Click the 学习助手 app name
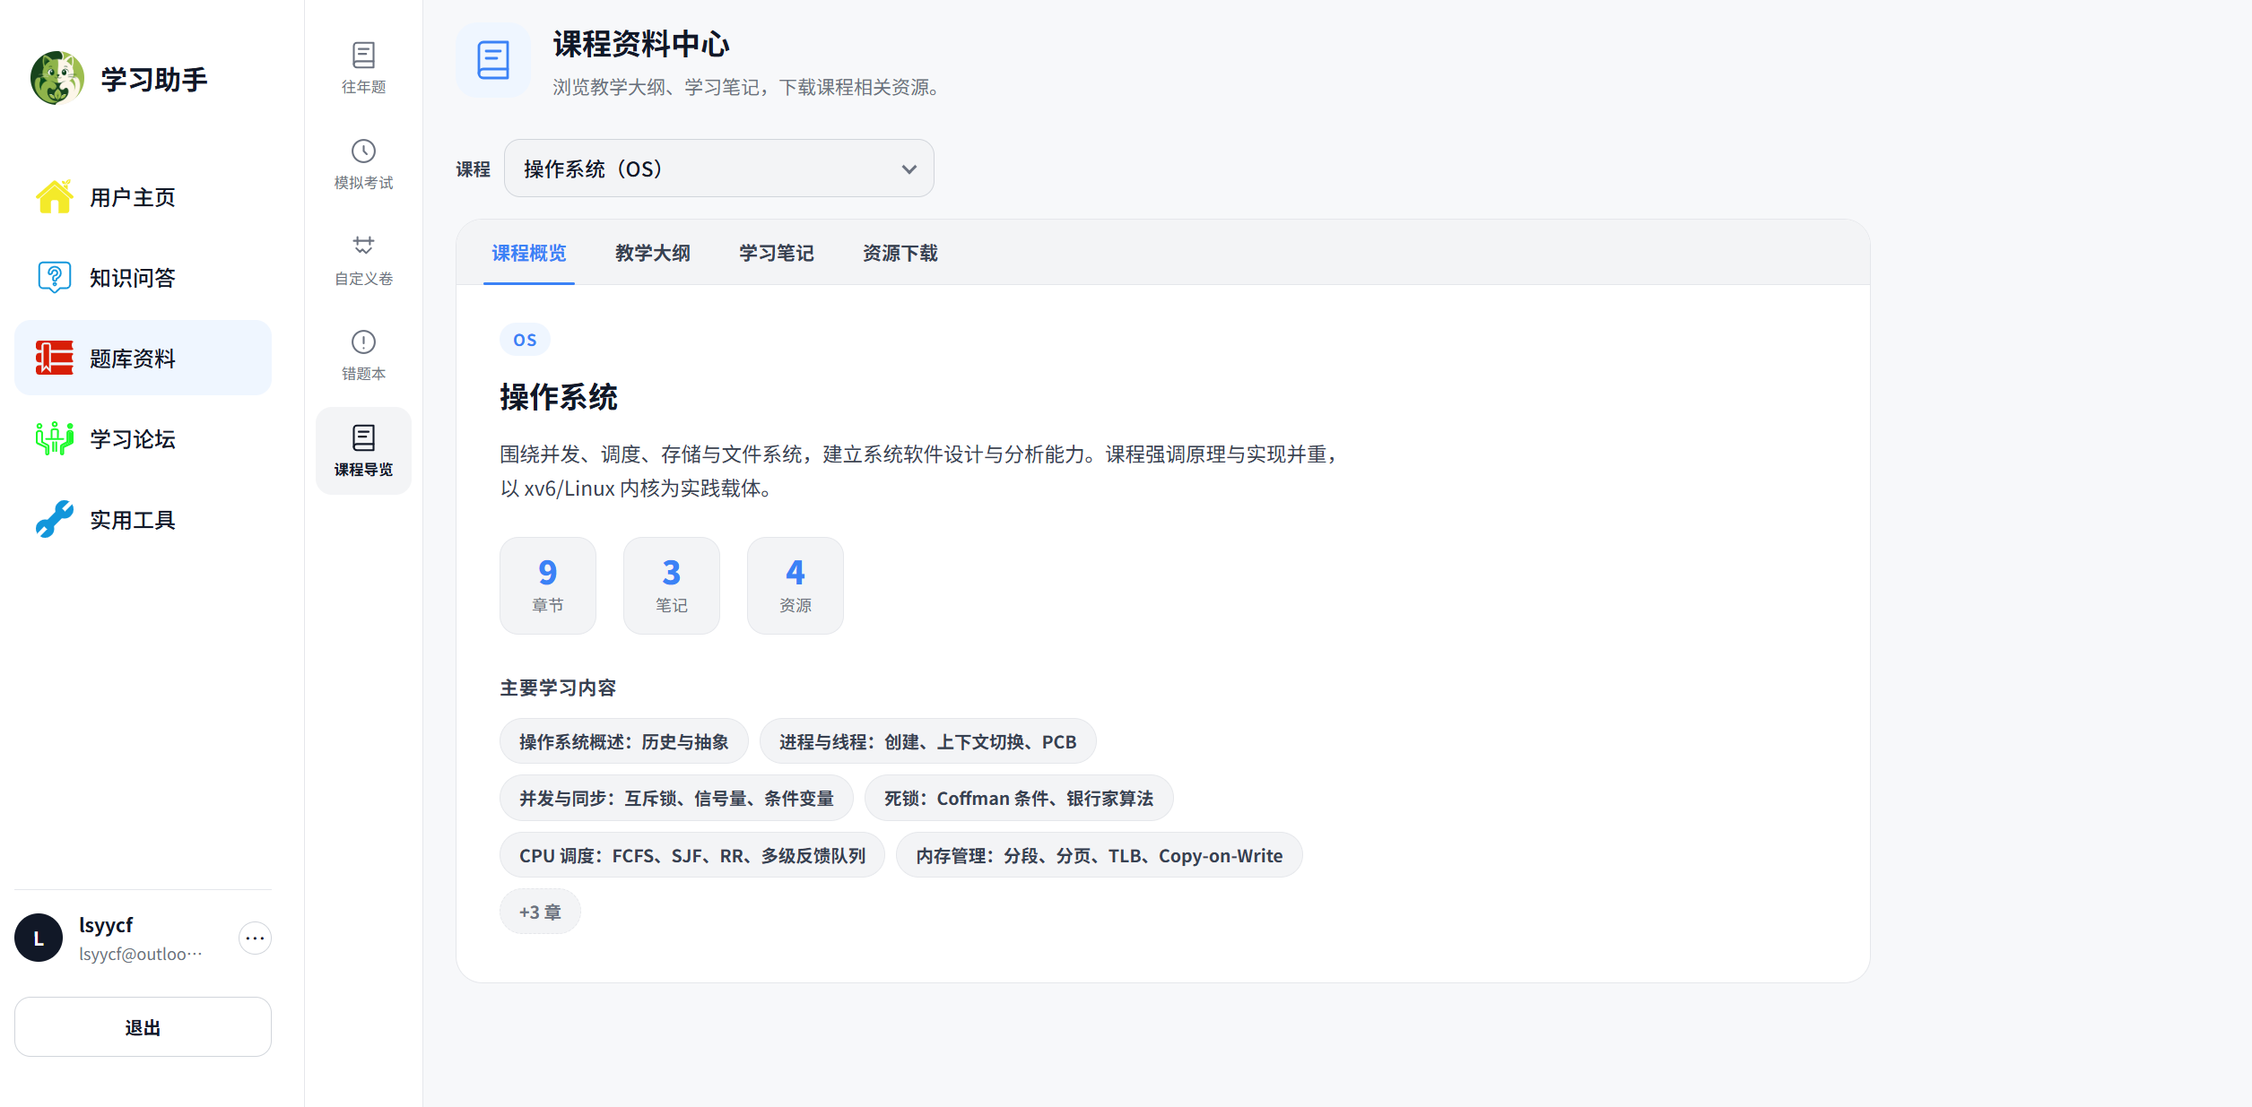This screenshot has height=1107, width=2252. (x=154, y=80)
